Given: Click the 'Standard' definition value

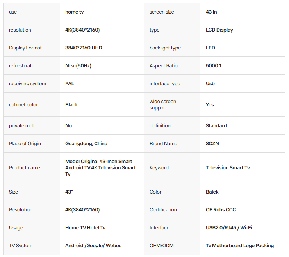Looking at the screenshot, I should point(216,126).
